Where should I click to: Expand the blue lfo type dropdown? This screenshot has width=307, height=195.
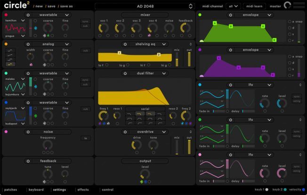(x=269, y=85)
